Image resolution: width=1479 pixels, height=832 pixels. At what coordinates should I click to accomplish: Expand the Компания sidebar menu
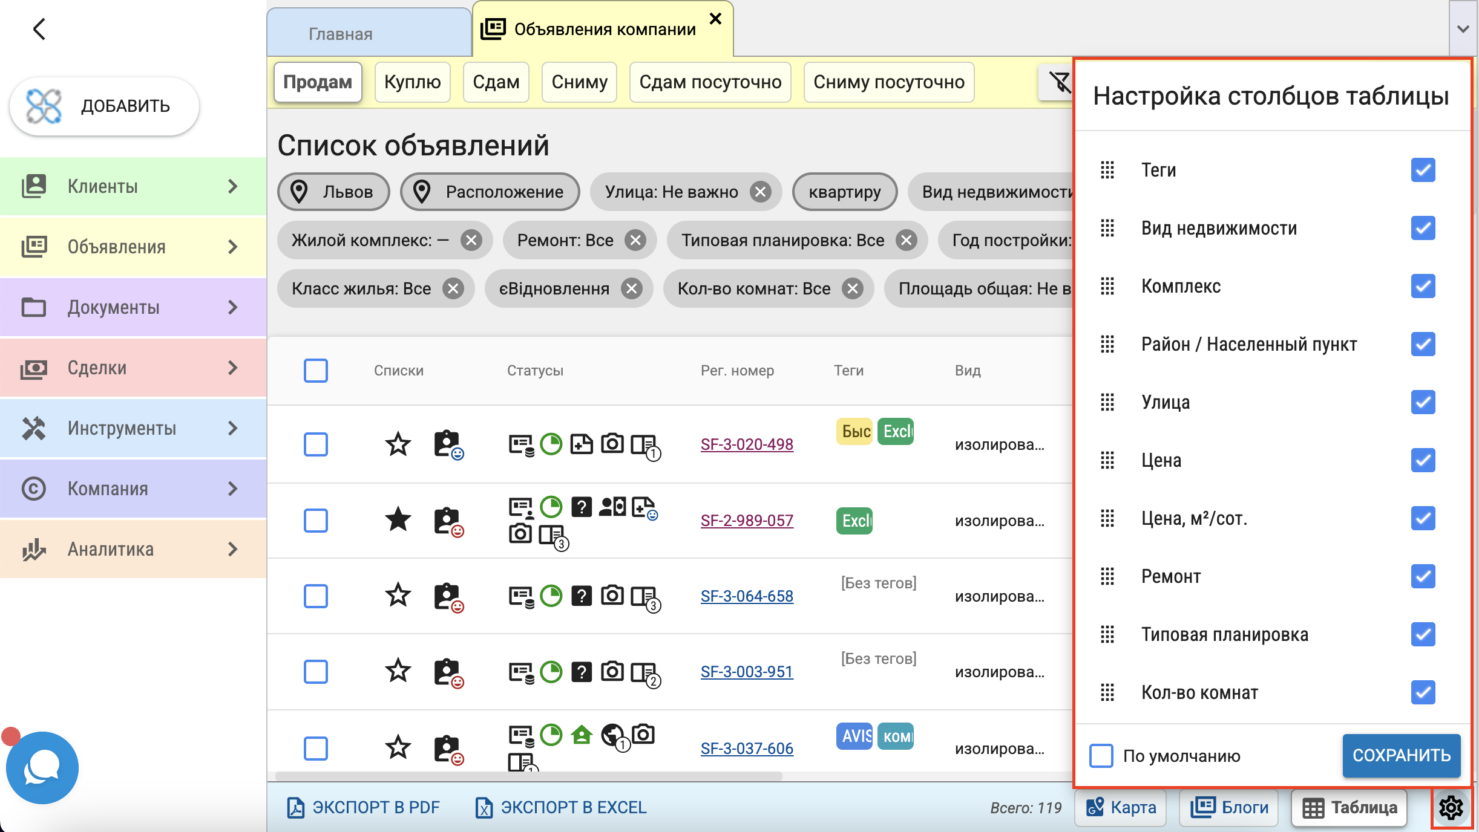[x=133, y=489]
